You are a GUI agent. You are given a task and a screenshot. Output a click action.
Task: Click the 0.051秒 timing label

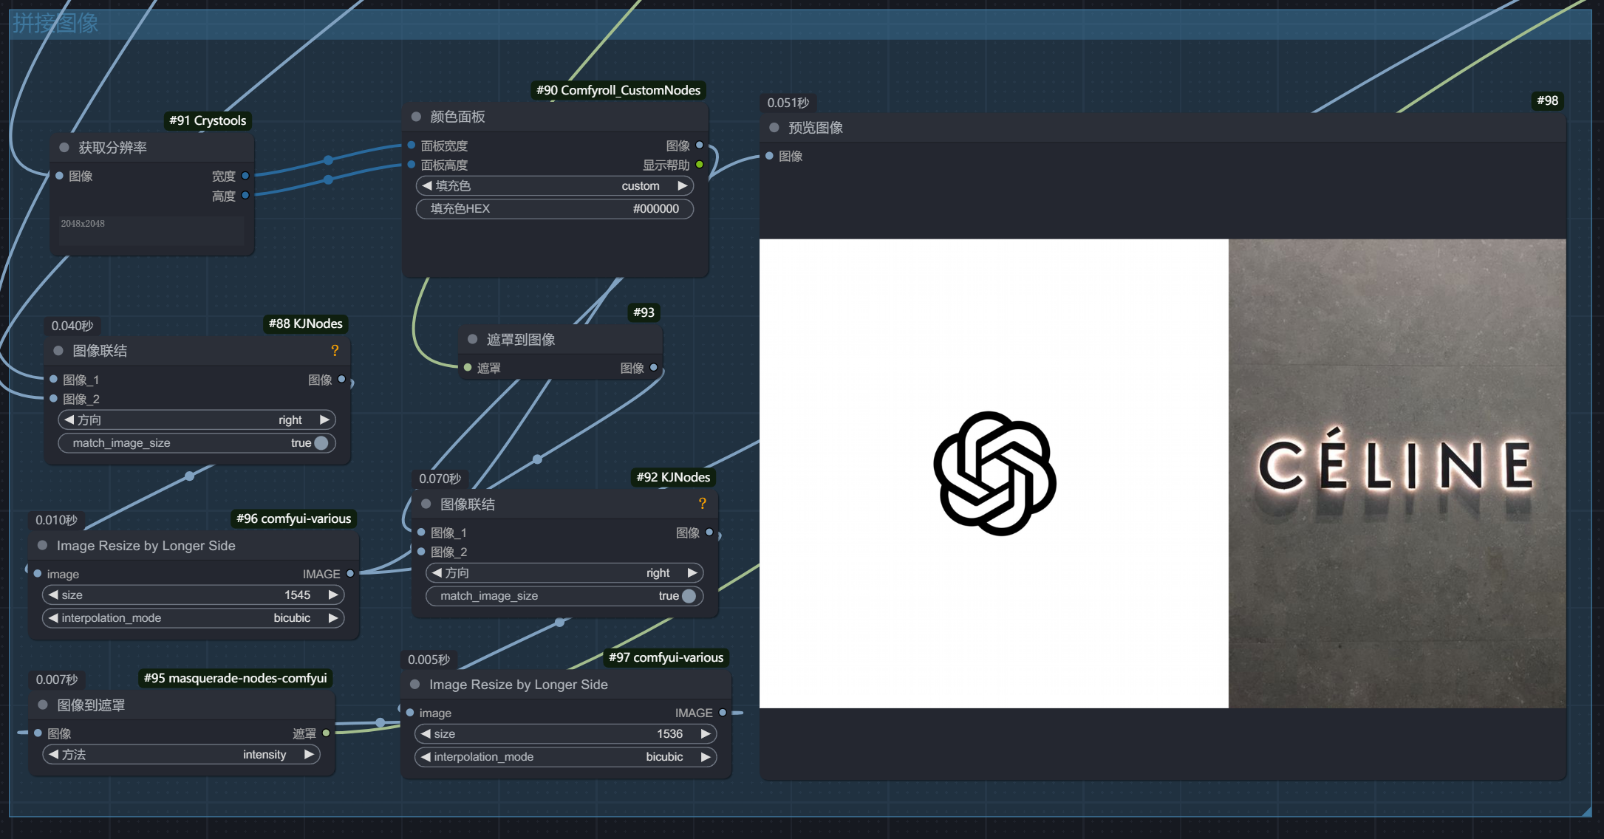pyautogui.click(x=788, y=103)
